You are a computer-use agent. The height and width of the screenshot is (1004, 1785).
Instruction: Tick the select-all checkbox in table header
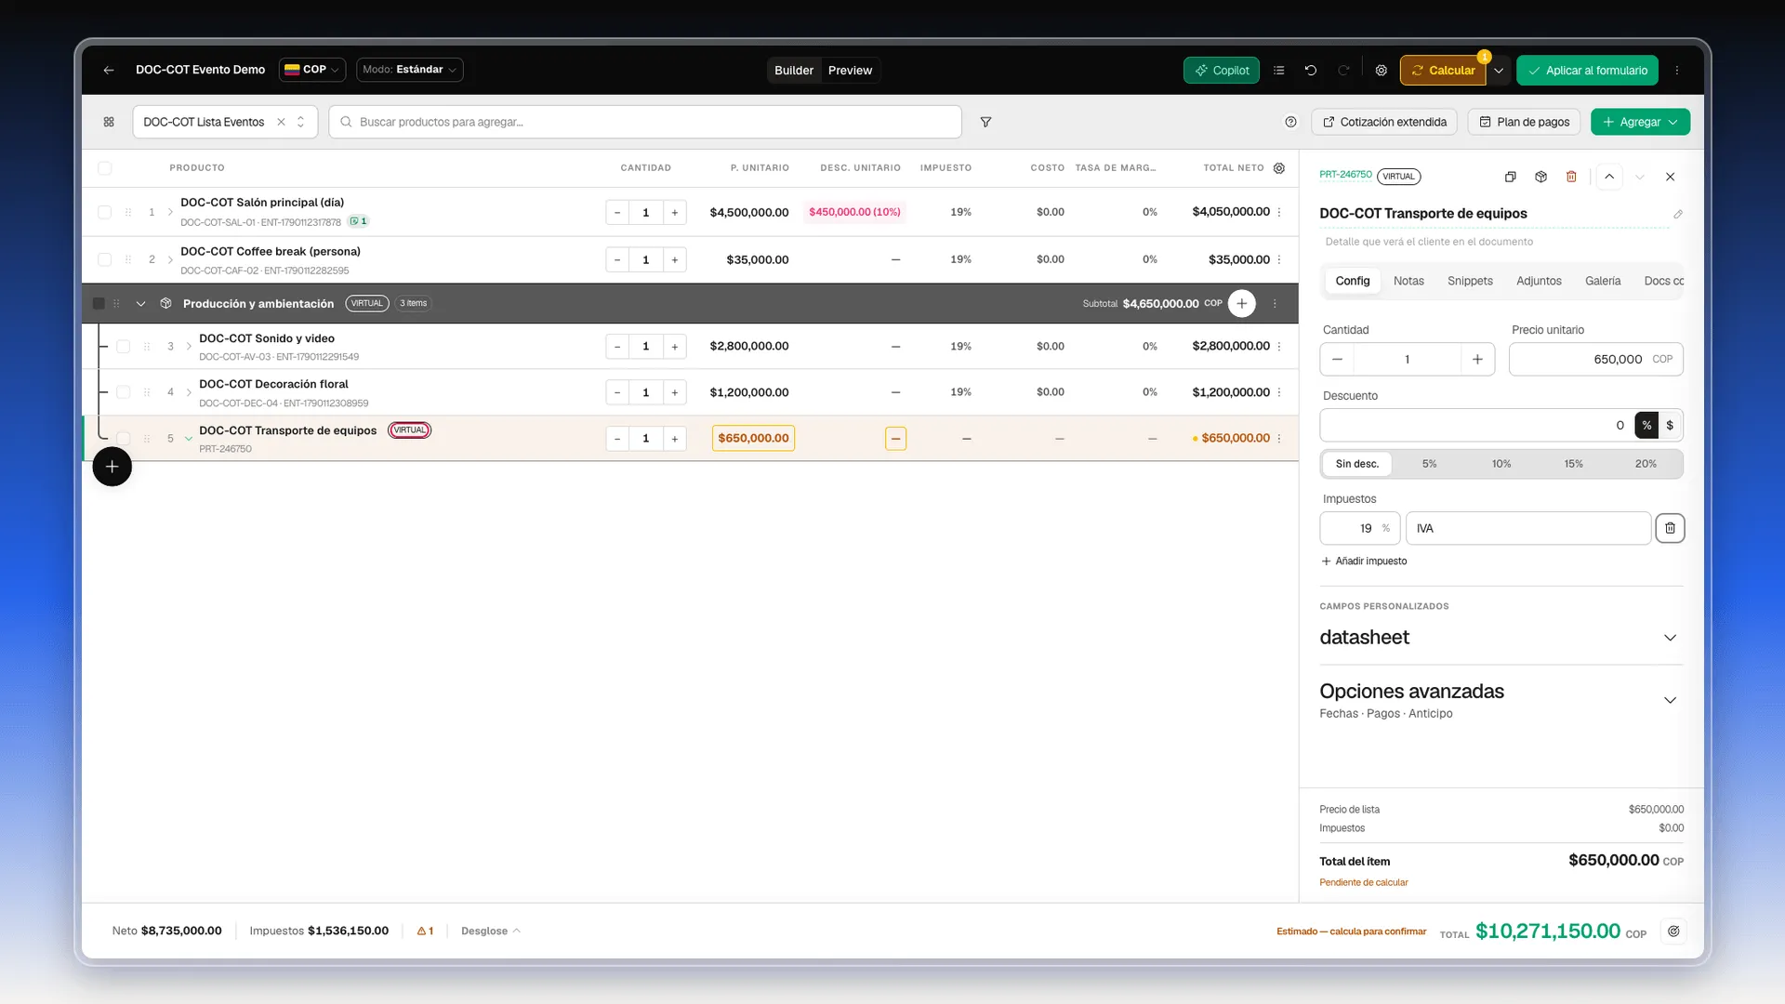click(x=104, y=168)
